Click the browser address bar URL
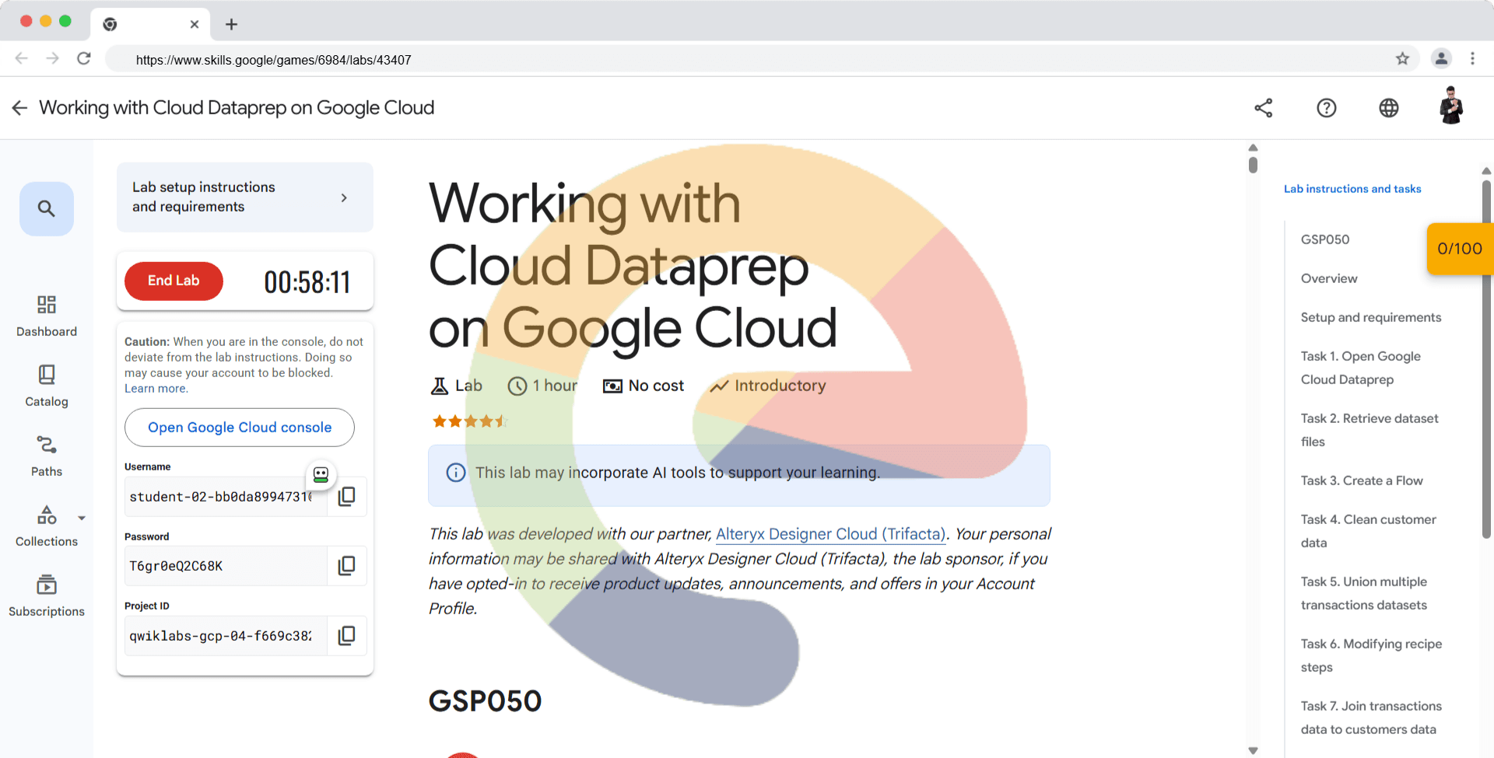This screenshot has width=1494, height=758. click(273, 60)
